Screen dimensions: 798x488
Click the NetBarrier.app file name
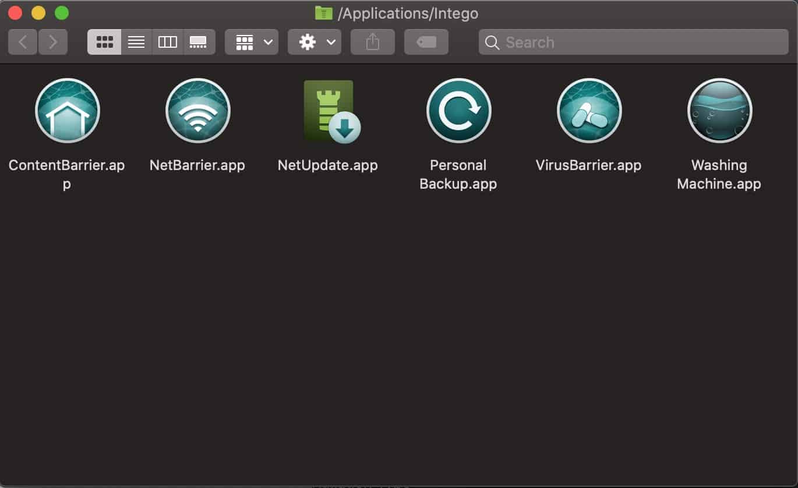click(x=197, y=165)
